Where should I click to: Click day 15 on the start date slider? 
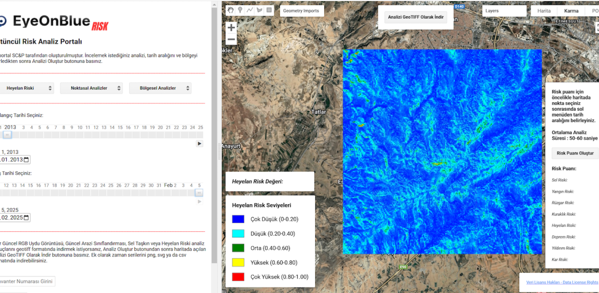(120, 127)
